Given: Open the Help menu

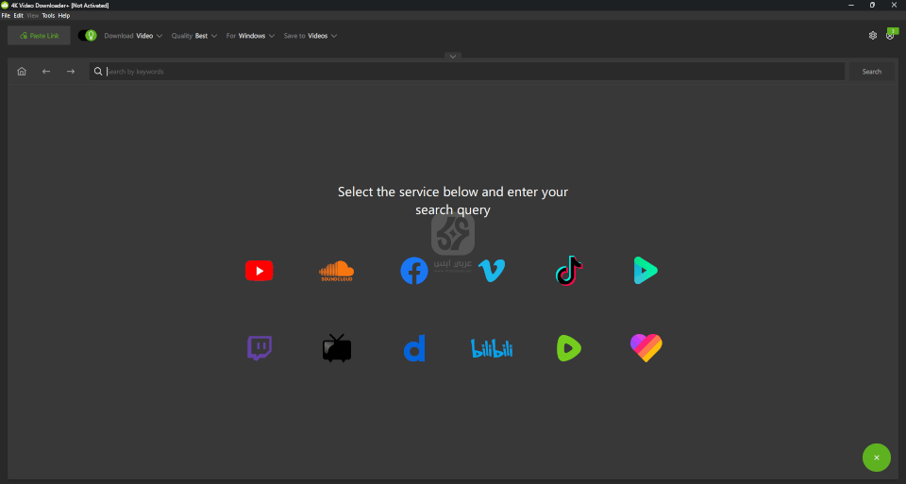Looking at the screenshot, I should point(64,16).
